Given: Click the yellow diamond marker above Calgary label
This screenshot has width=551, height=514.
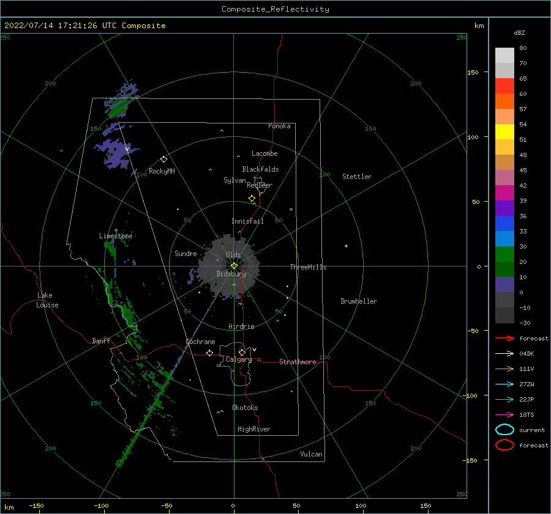Looking at the screenshot, I should tap(242, 352).
